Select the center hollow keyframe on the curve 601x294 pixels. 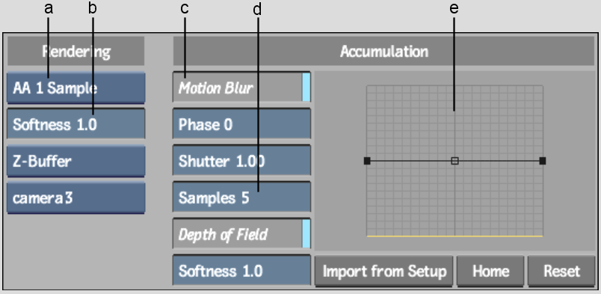(x=454, y=161)
